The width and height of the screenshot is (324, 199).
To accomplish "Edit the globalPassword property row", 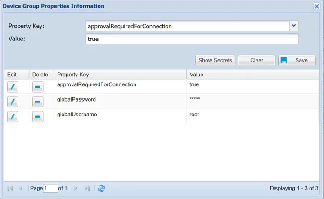I will click(13, 102).
